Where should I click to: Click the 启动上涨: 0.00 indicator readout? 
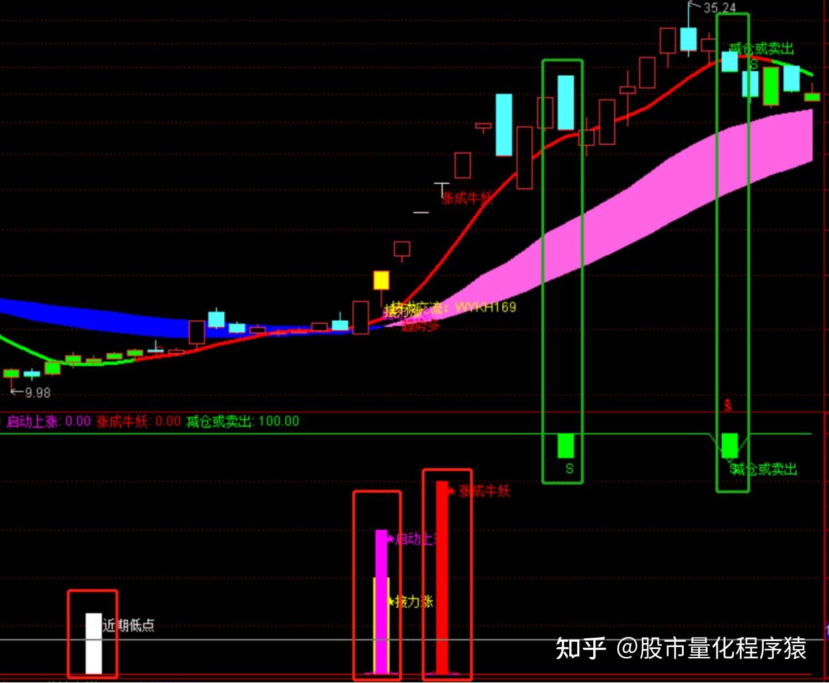pyautogui.click(x=48, y=421)
